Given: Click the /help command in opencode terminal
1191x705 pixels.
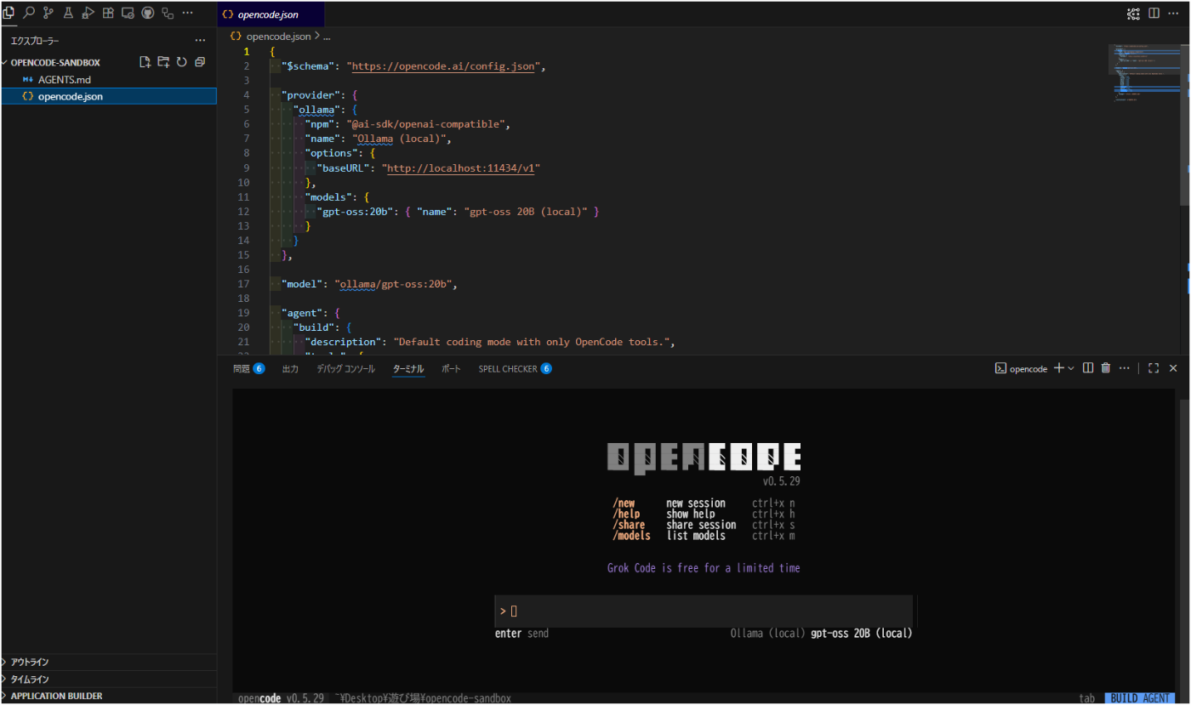Looking at the screenshot, I should click(626, 514).
